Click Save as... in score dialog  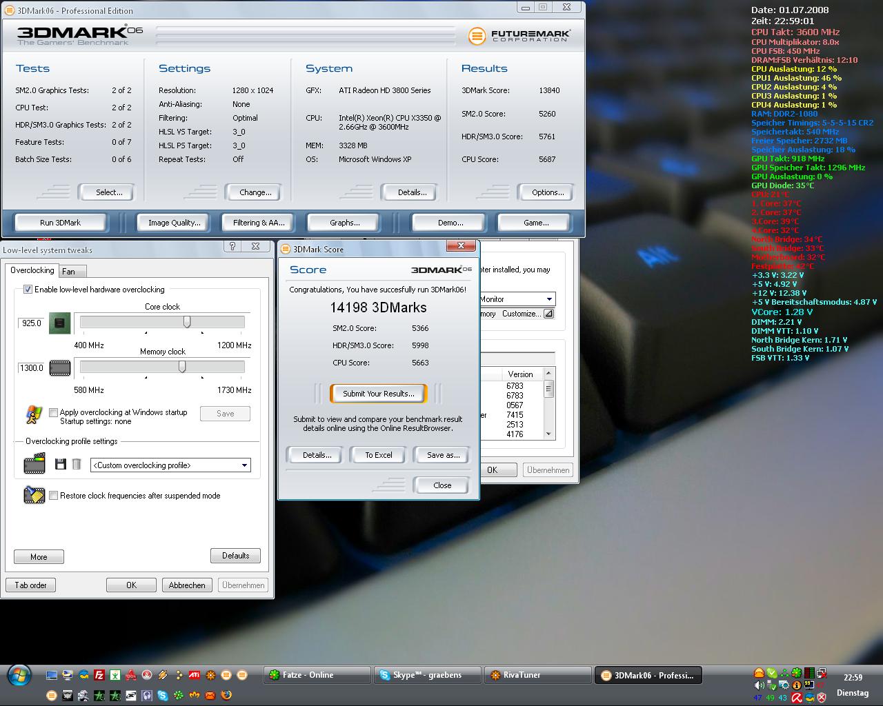coord(443,455)
